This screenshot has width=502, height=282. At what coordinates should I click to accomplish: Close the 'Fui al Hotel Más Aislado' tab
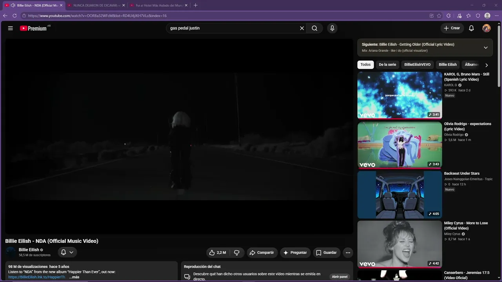[186, 5]
